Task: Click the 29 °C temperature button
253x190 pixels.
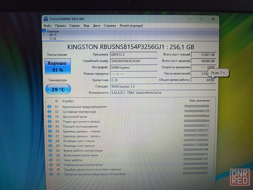Action: click(x=58, y=89)
